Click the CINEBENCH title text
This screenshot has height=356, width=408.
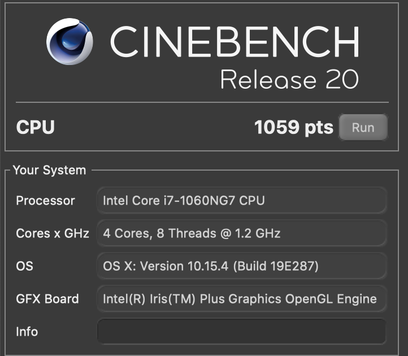[x=235, y=42]
